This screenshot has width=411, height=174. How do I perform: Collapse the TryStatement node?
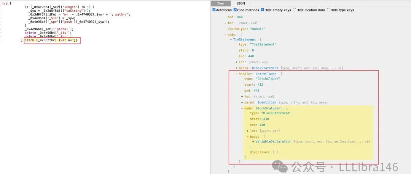point(231,40)
